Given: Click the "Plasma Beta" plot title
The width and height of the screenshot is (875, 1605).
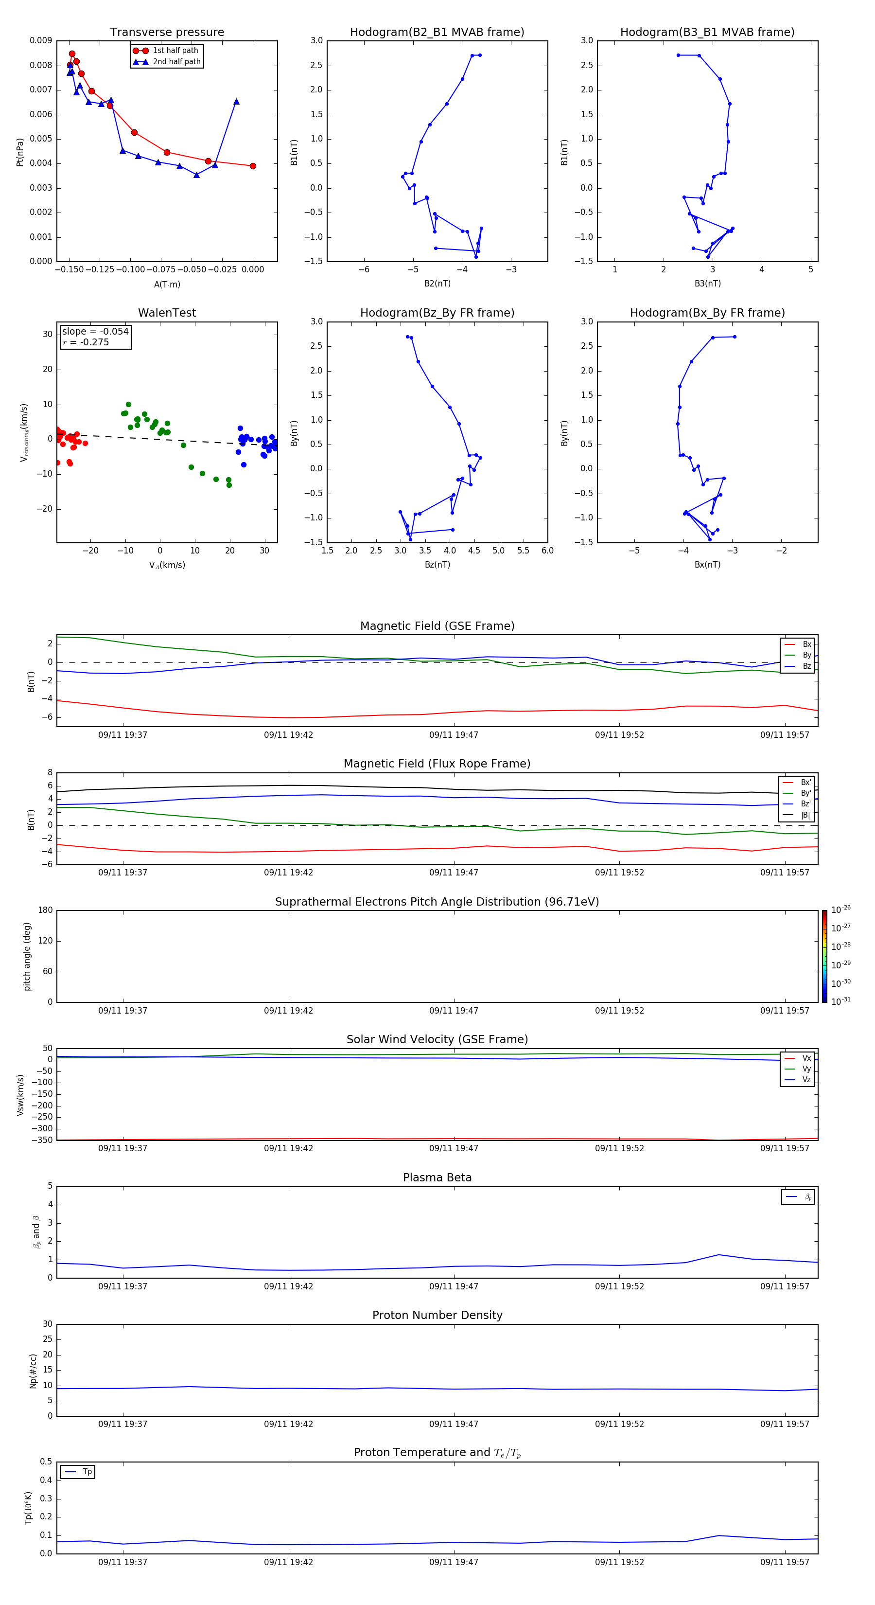Looking at the screenshot, I should (x=437, y=1178).
